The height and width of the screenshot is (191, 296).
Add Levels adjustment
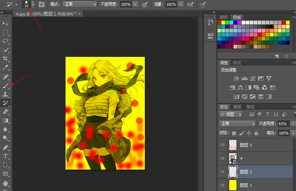point(245,78)
